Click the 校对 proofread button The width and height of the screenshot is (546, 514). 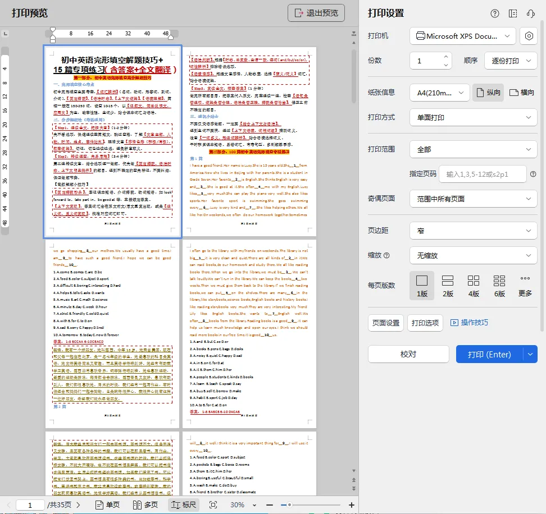pos(408,355)
